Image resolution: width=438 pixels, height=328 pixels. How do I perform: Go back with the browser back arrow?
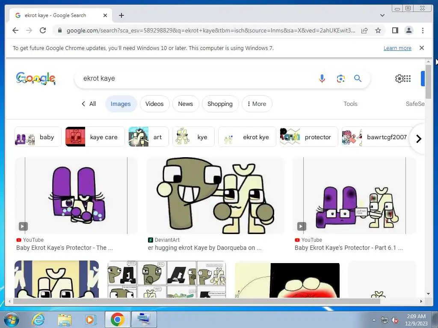tap(15, 30)
